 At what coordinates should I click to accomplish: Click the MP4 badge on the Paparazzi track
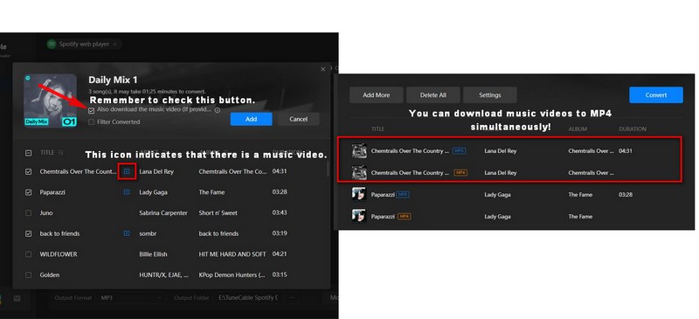[404, 217]
